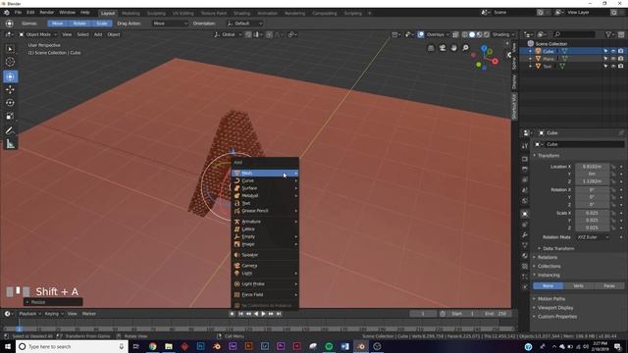Toggle render camera icon for Cube
The image size is (628, 353).
point(621,51)
